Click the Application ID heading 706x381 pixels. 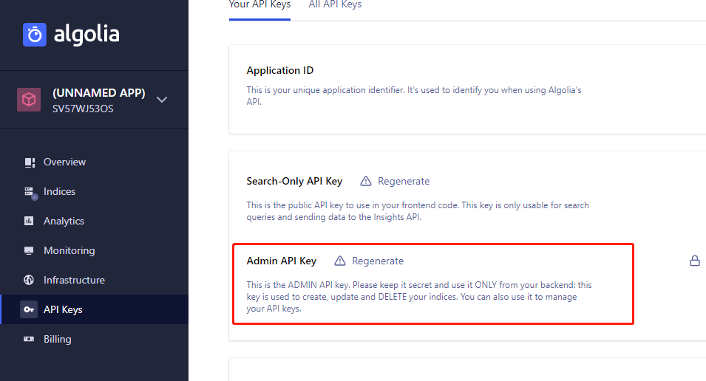click(279, 70)
